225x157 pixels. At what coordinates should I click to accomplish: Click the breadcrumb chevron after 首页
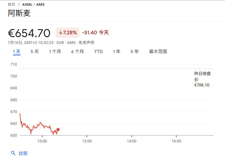(x=19, y=4)
